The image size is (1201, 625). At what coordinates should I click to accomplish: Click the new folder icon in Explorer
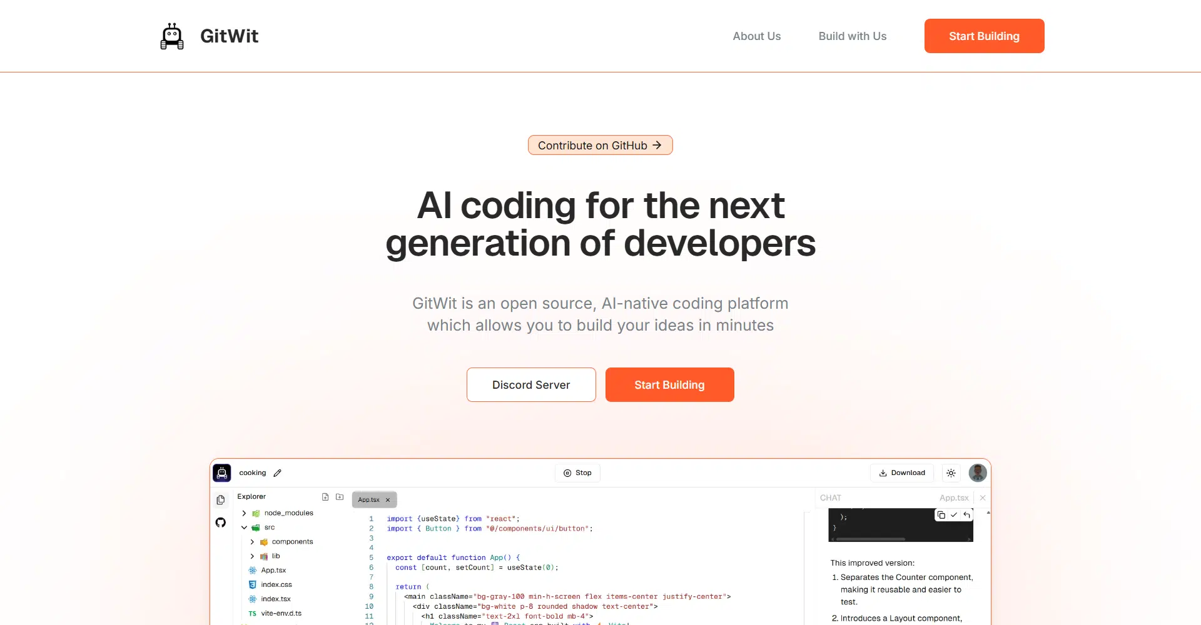click(340, 497)
